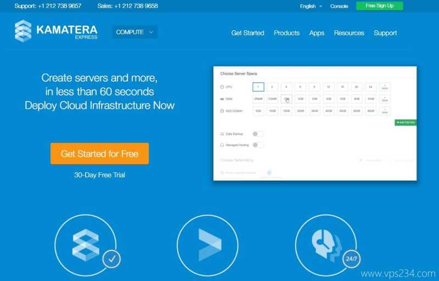Image resolution: width=439 pixels, height=281 pixels.
Task: Click the Daily Backup icon
Action: pos(222,134)
